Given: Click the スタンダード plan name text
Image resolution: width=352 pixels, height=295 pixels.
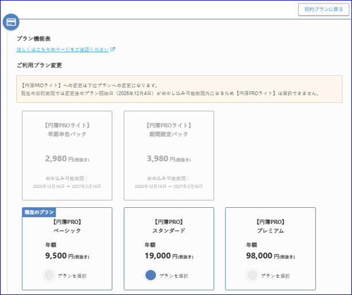Looking at the screenshot, I should point(169,231).
